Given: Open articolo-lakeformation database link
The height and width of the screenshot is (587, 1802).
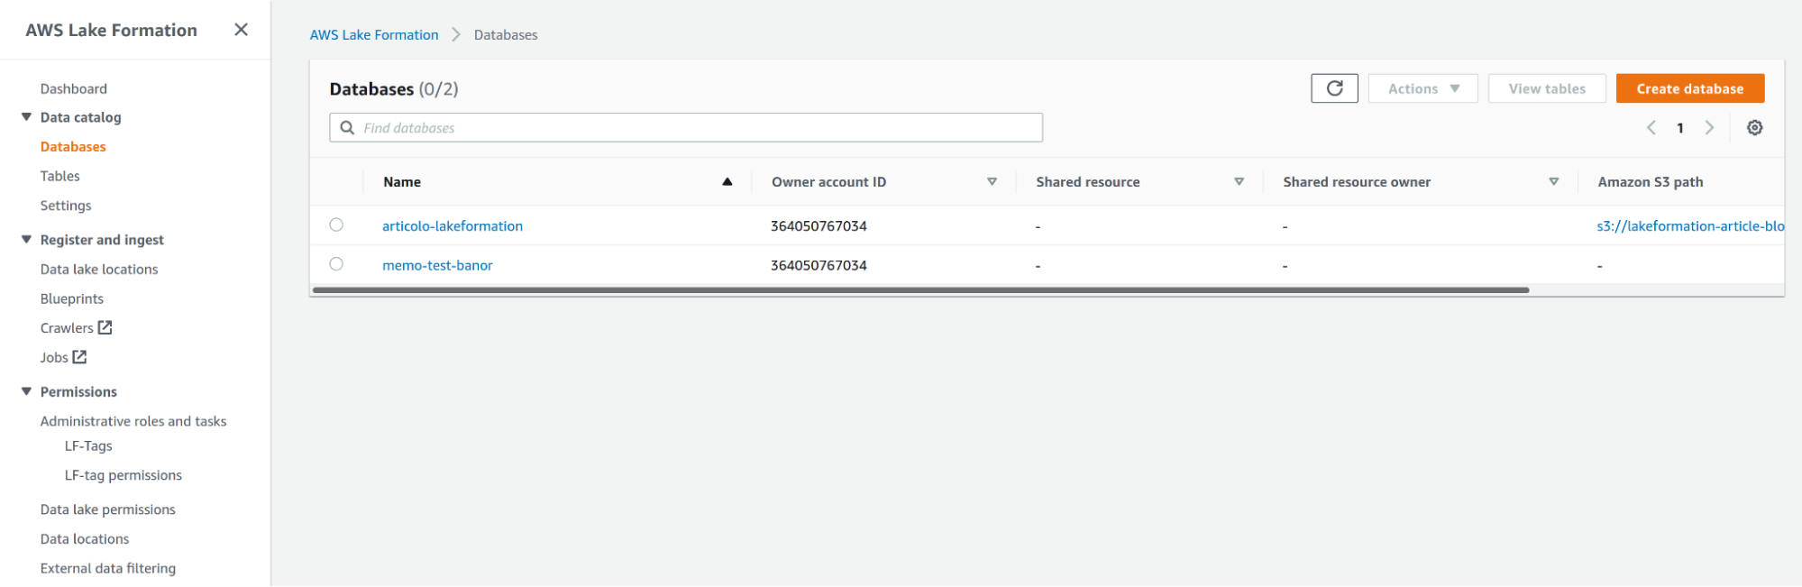Looking at the screenshot, I should coord(453,225).
